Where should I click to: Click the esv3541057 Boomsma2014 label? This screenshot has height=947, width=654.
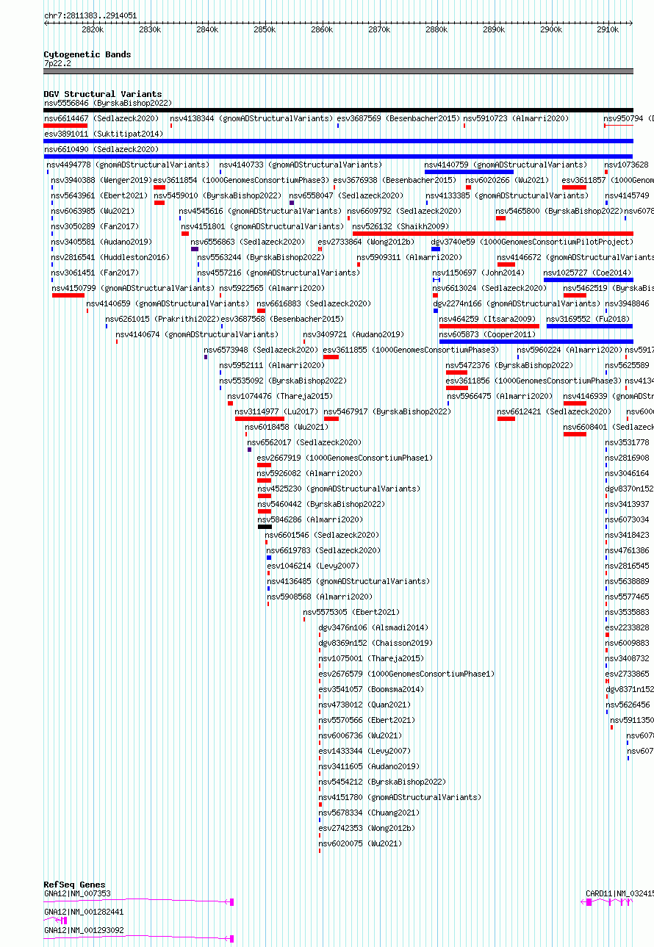(371, 689)
